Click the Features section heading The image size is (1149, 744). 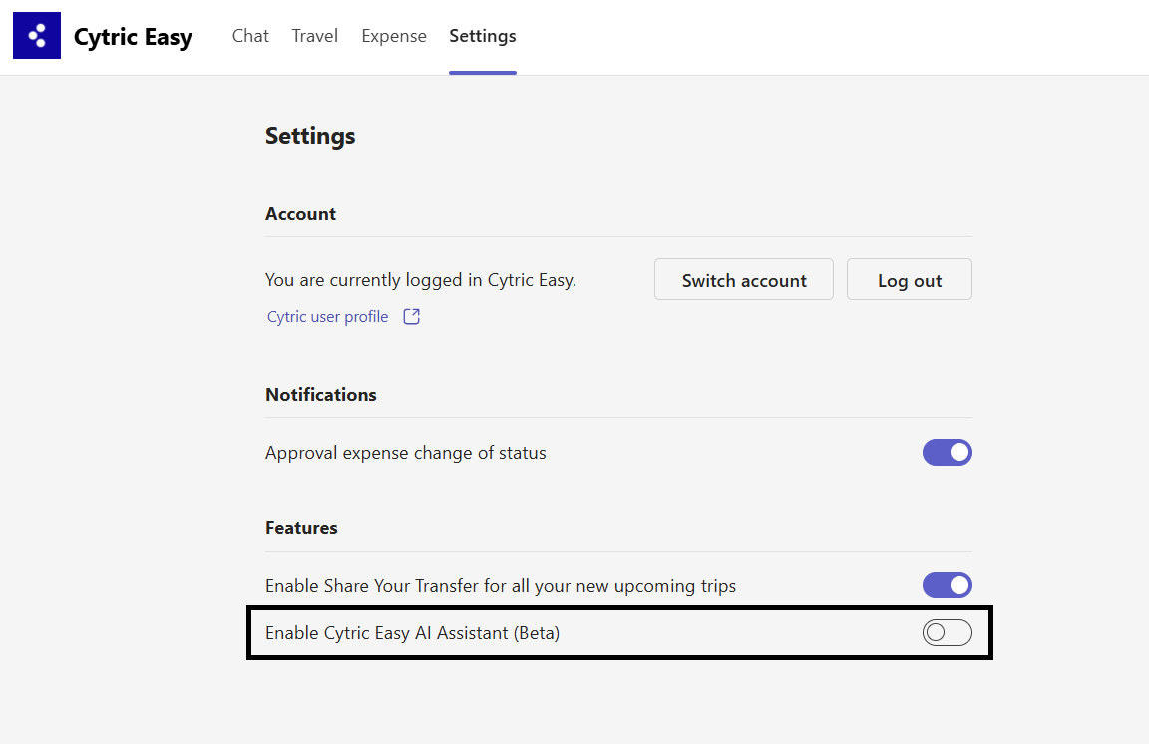[x=301, y=528]
